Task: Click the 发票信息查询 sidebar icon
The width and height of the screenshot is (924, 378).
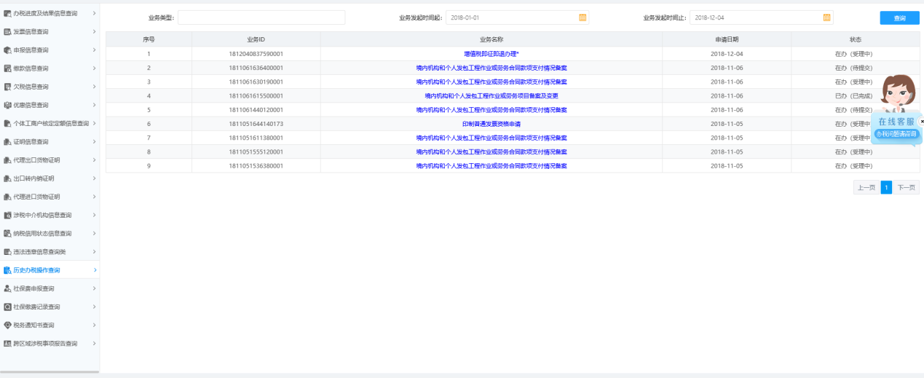Action: (7, 32)
